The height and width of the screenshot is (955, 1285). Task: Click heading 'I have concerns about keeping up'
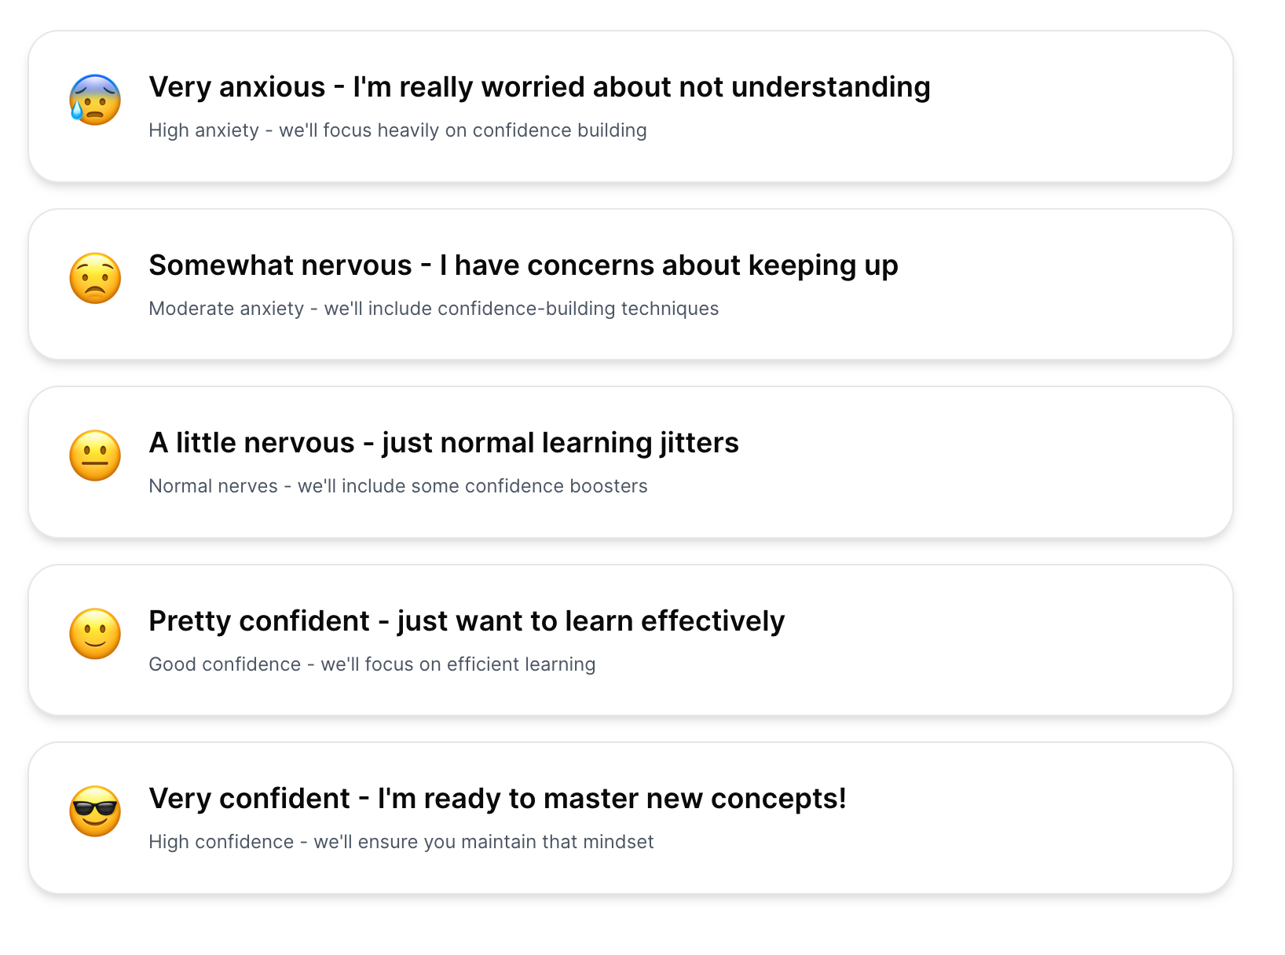[669, 265]
